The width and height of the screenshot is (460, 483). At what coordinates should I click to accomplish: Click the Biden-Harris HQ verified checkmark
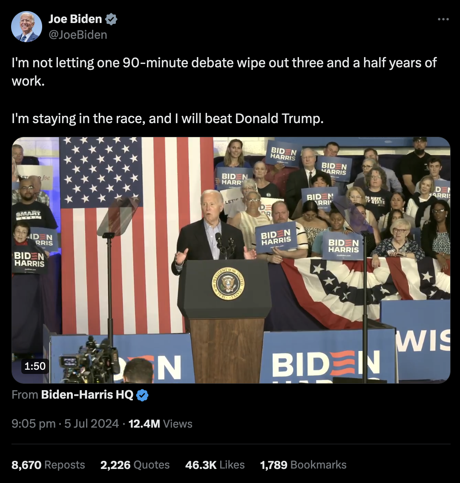[142, 395]
